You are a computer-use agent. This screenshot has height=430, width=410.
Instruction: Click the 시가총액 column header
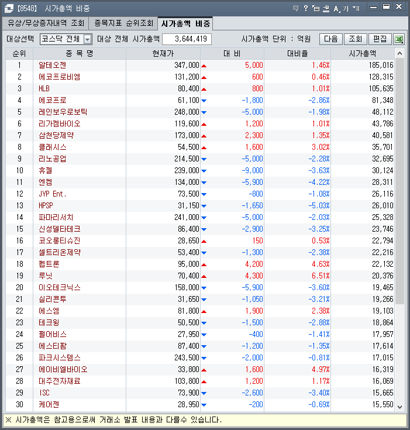pos(363,53)
